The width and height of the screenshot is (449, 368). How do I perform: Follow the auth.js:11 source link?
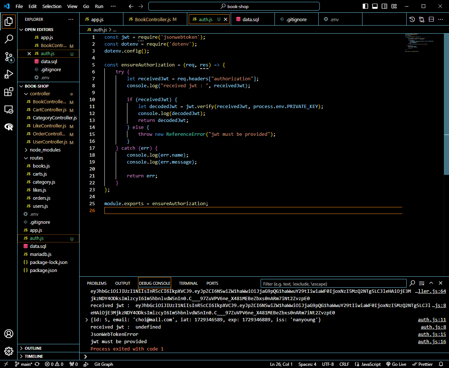(432, 320)
